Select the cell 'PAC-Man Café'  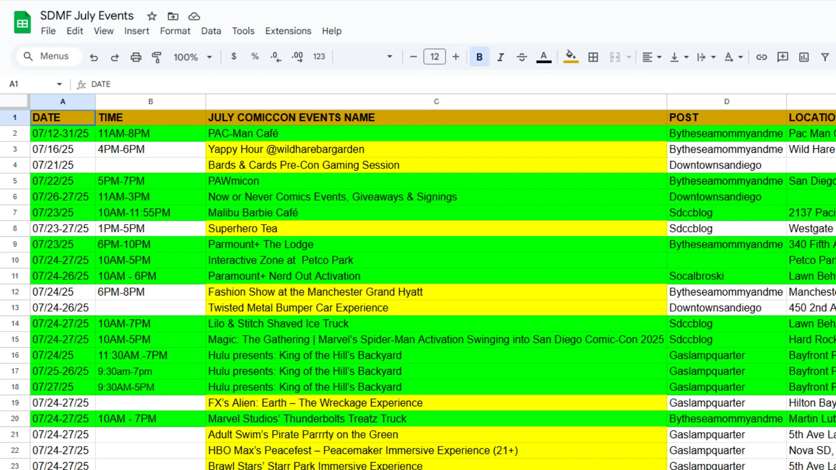point(436,134)
